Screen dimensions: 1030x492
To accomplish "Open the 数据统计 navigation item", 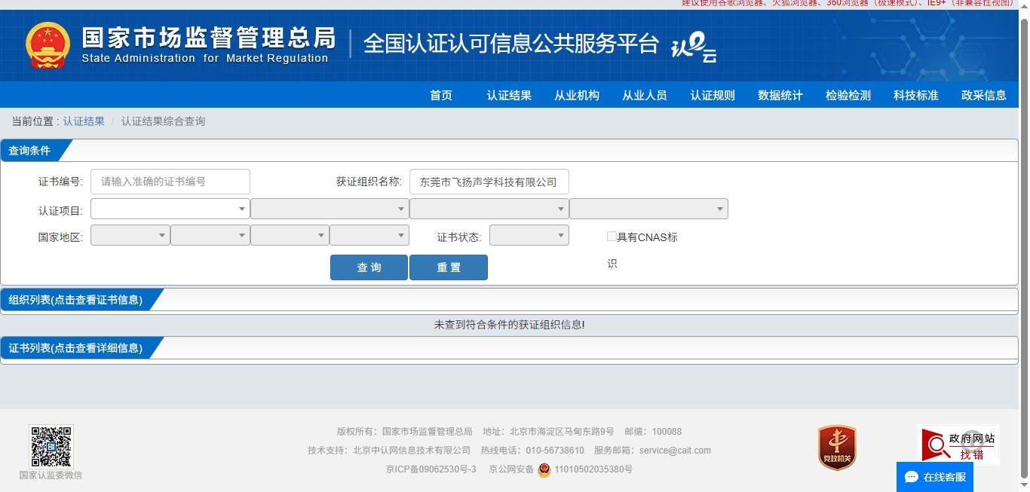I will [x=780, y=95].
